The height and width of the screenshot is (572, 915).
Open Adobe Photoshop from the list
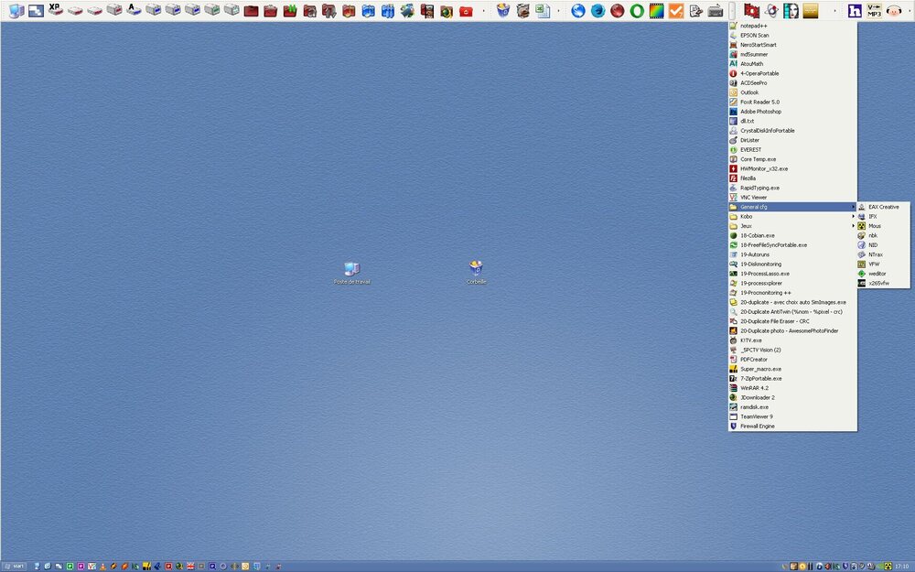[760, 112]
